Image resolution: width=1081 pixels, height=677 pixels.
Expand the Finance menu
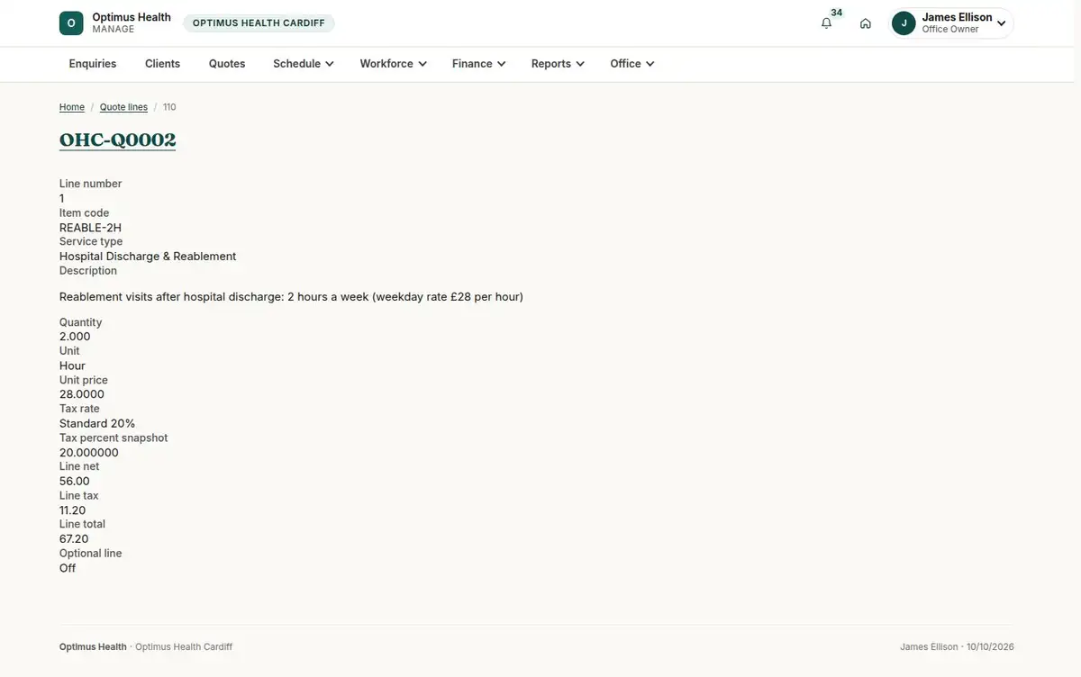[478, 64]
